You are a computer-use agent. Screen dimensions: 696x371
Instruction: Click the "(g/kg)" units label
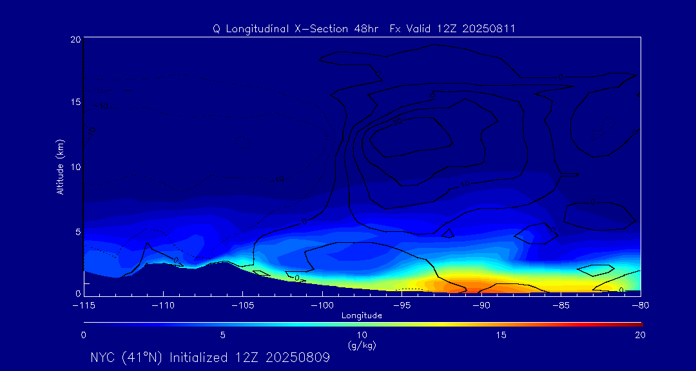point(362,345)
